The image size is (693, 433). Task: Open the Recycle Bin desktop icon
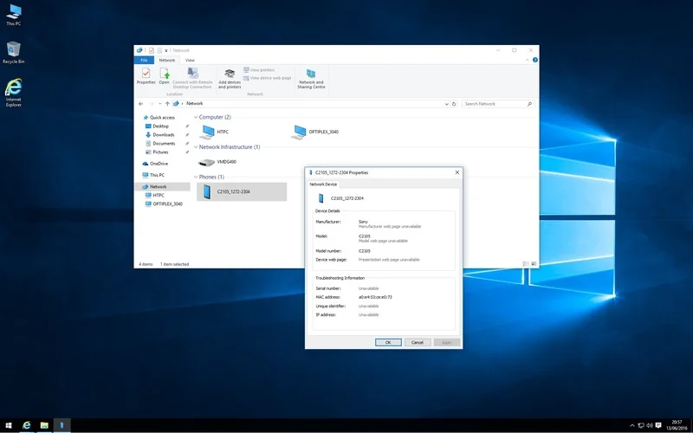tap(13, 52)
